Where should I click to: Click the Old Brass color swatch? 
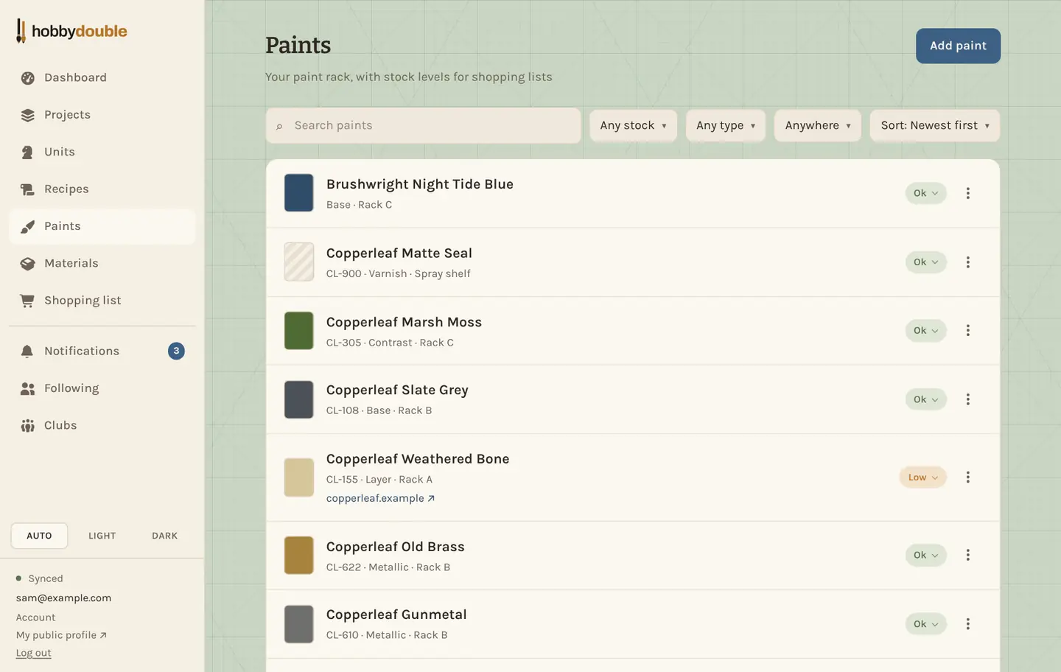[x=299, y=555]
